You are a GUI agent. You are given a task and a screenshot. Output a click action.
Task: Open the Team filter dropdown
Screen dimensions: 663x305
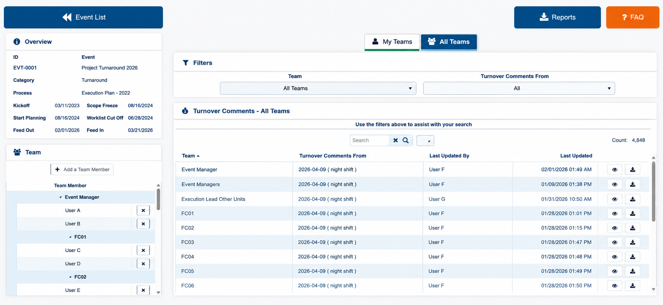(x=318, y=88)
